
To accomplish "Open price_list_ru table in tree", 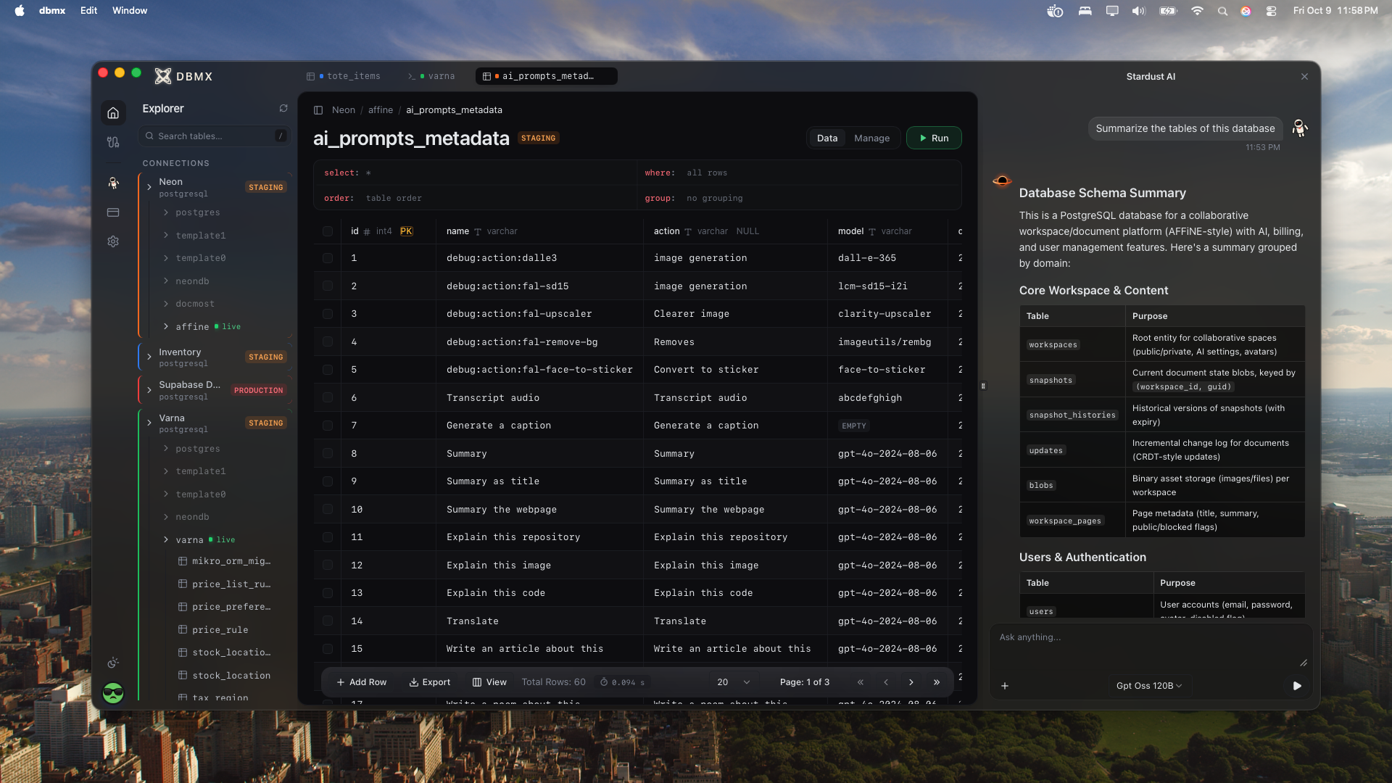I will [x=225, y=584].
